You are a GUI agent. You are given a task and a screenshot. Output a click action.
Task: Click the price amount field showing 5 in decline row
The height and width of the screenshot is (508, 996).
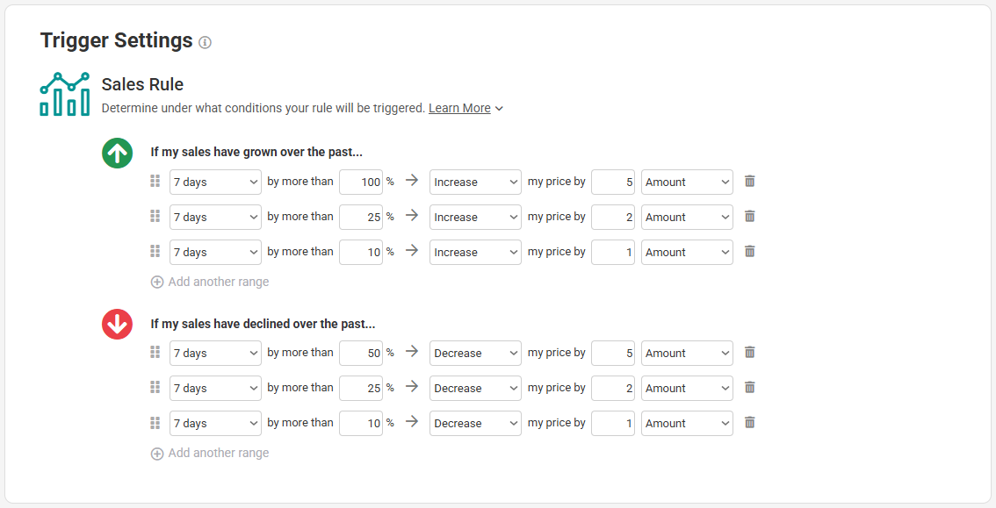[613, 354]
